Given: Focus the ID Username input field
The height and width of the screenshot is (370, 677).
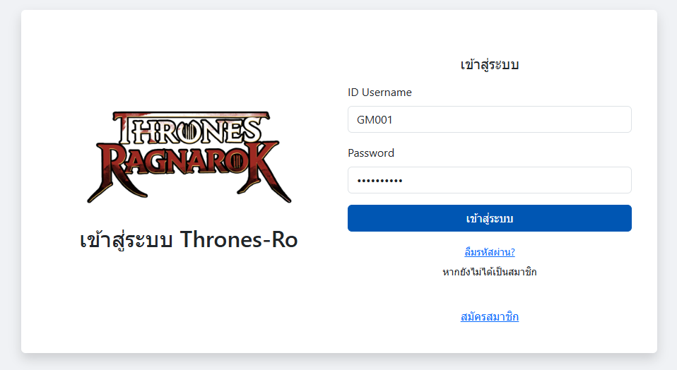Looking at the screenshot, I should tap(489, 119).
